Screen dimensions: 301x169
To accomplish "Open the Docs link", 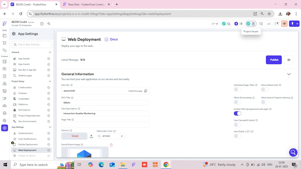I will point(111,39).
